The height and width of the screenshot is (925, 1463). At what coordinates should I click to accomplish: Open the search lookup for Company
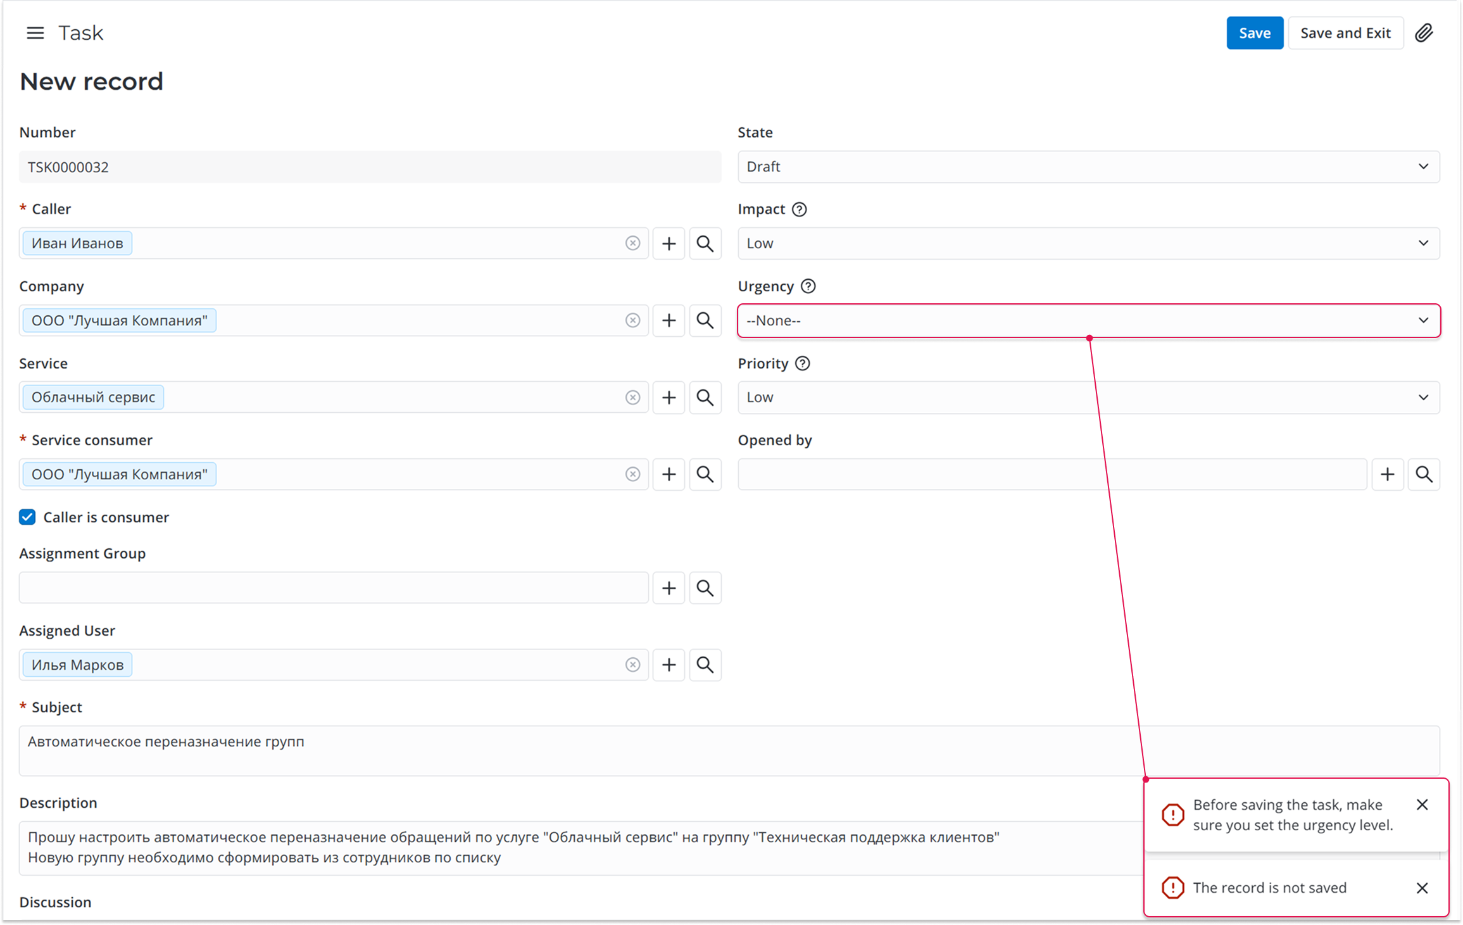pos(705,320)
